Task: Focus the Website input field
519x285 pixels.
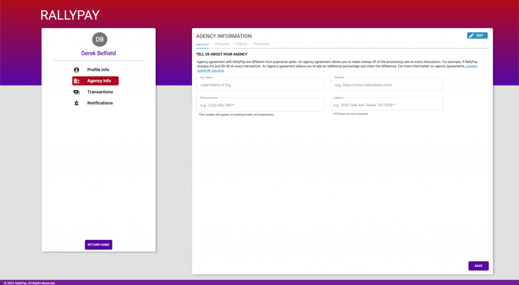Action: click(x=387, y=85)
